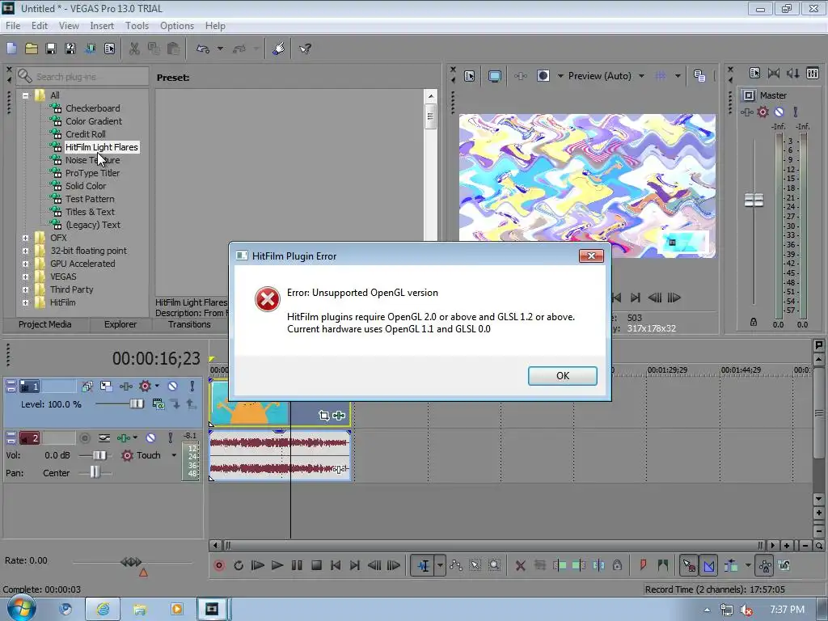This screenshot has height=621, width=828.
Task: Click the Record button in transport bar
Action: coord(218,565)
